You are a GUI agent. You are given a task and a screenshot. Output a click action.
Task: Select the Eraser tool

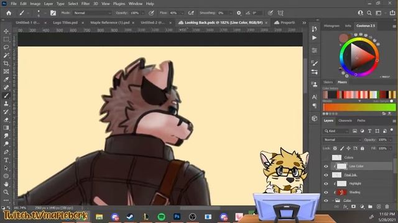(6, 120)
